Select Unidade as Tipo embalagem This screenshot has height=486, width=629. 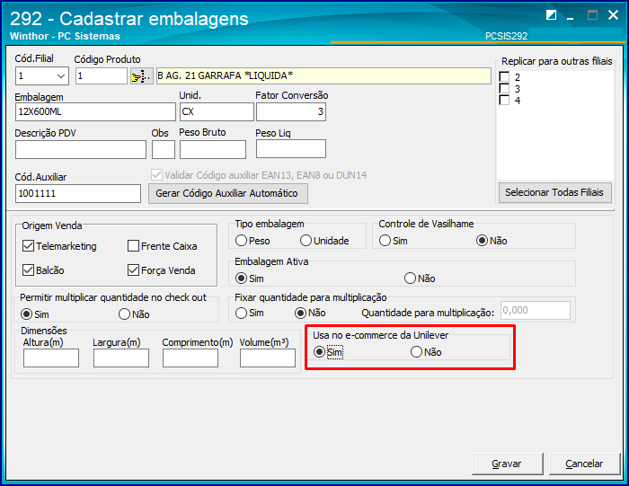pos(306,241)
